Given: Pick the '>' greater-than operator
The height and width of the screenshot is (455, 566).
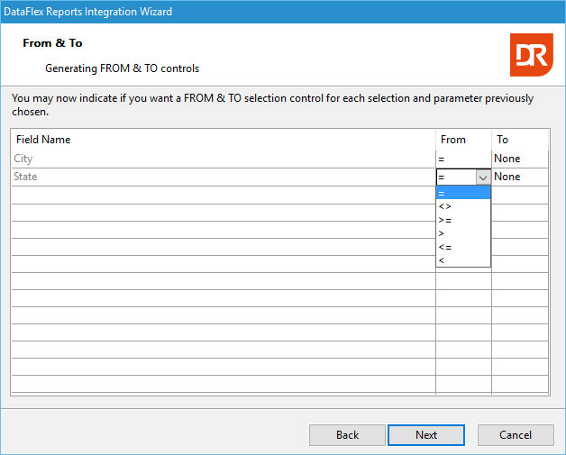Looking at the screenshot, I should coord(463,233).
